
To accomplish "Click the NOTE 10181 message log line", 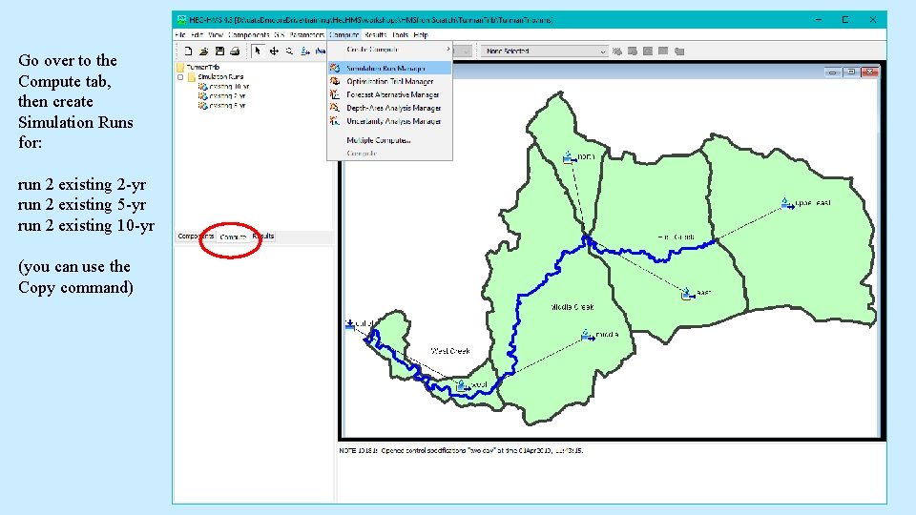I will coord(462,451).
